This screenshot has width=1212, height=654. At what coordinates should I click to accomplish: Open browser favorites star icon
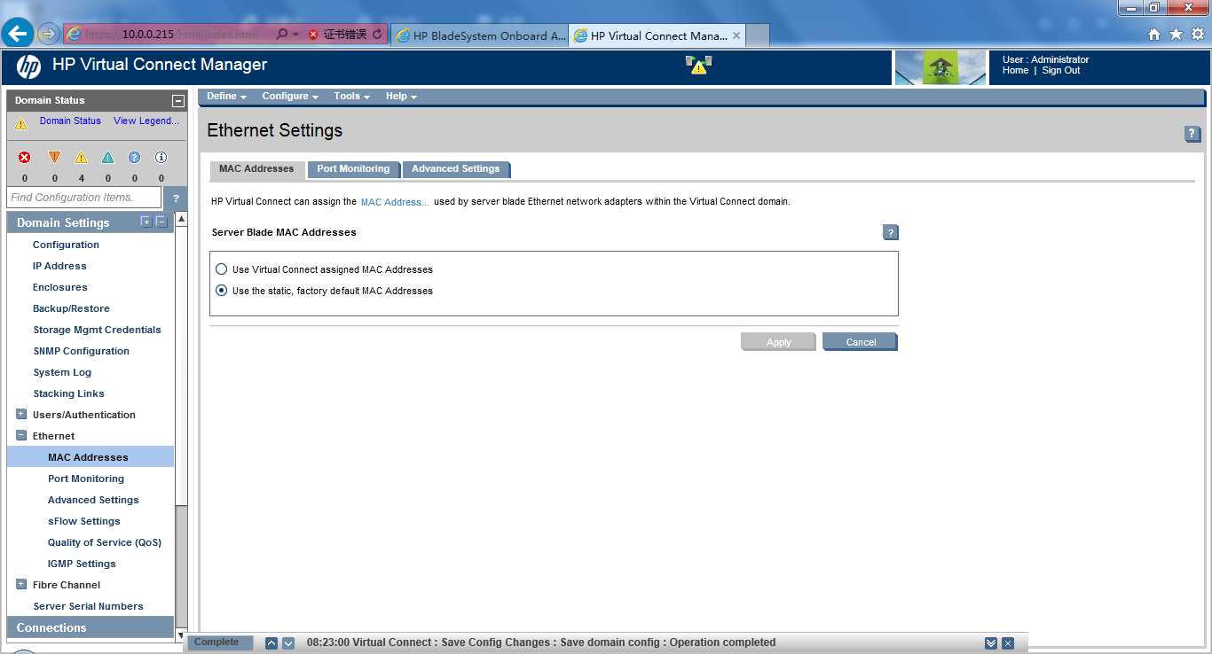tap(1176, 35)
